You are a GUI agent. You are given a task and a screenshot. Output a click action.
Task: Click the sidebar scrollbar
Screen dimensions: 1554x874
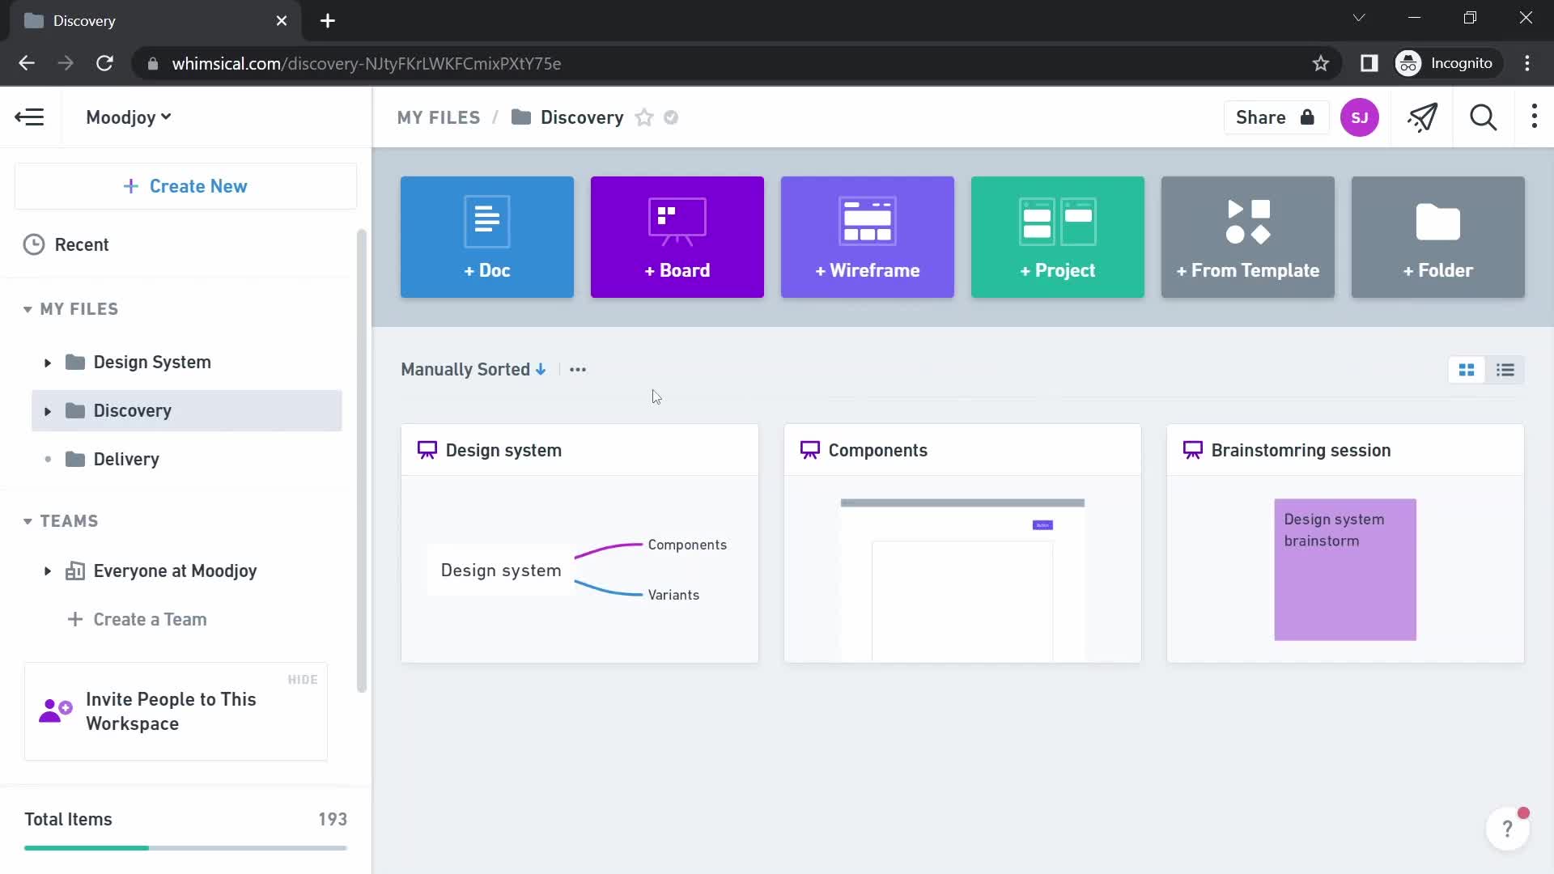[x=361, y=461]
